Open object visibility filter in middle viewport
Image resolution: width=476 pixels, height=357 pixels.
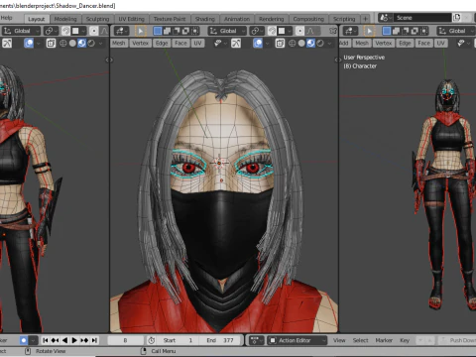coord(220,44)
